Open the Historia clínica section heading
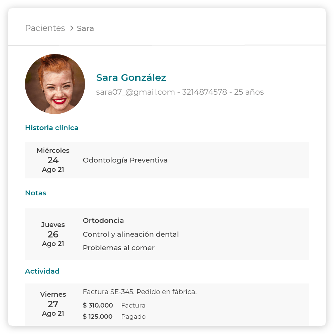The height and width of the screenshot is (334, 334). pos(51,128)
